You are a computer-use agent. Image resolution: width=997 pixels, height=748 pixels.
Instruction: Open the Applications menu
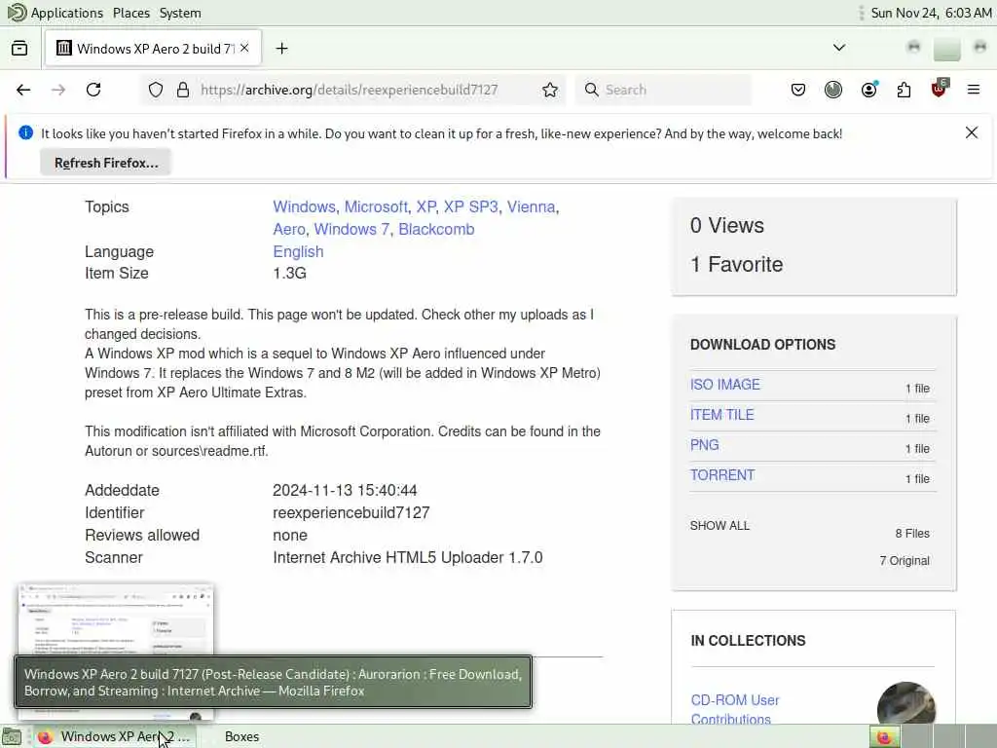coord(67,13)
